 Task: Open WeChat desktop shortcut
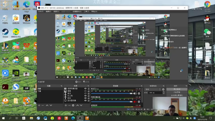pyautogui.click(x=207, y=33)
